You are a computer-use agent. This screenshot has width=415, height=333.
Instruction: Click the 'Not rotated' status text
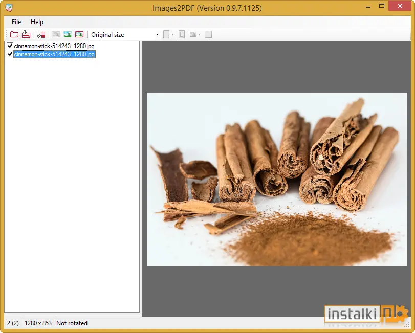pyautogui.click(x=72, y=323)
